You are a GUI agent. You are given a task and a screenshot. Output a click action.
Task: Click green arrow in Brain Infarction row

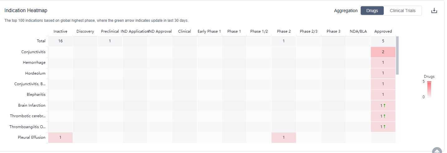pos(384,105)
